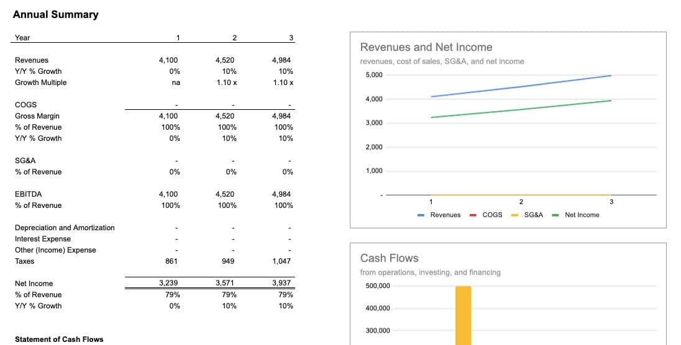Click the blue Revenues legend swatch
Viewport: 681px width, 345px height.
click(x=421, y=215)
